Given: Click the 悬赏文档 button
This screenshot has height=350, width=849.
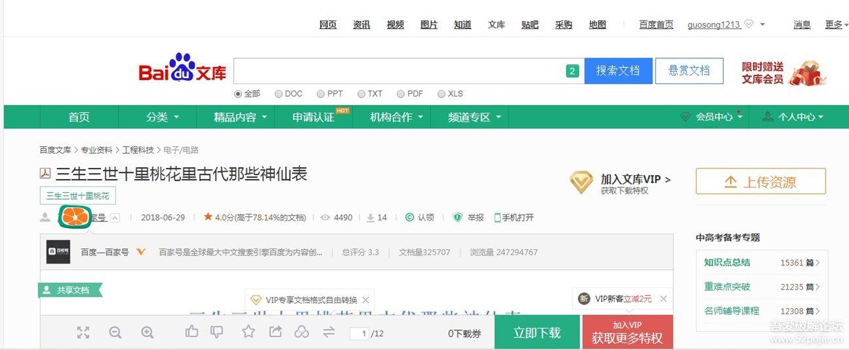Looking at the screenshot, I should point(689,71).
